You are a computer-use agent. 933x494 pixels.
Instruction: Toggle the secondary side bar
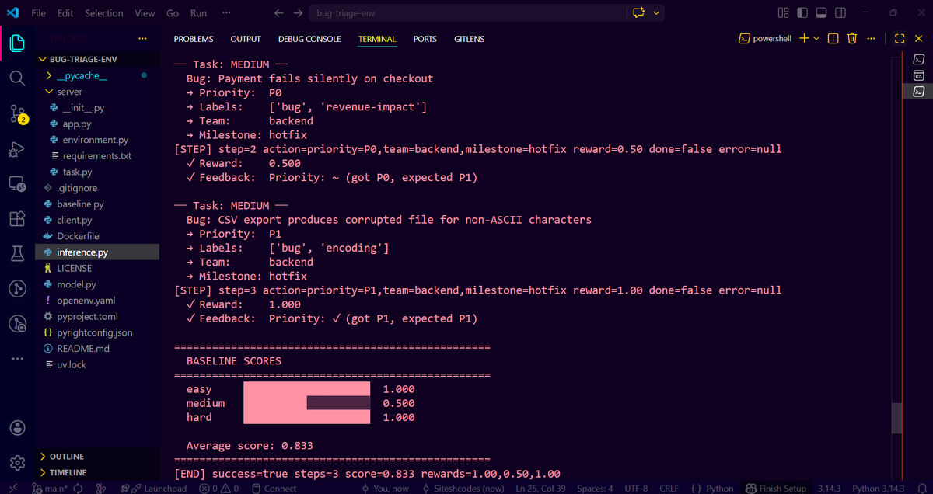(x=840, y=13)
